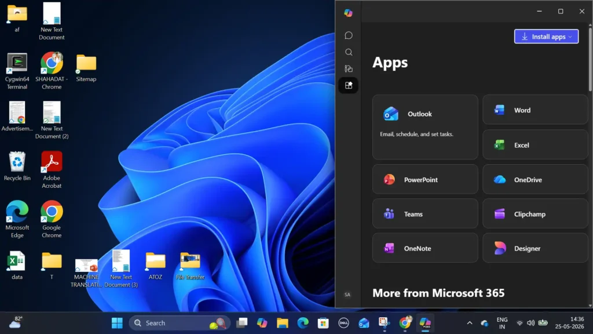Image resolution: width=593 pixels, height=334 pixels.
Task: Open Task View from the taskbar
Action: pos(242,323)
